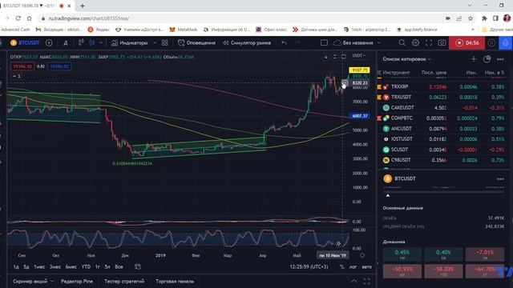Select the 6мес time range
The image size is (513, 288).
pyautogui.click(x=71, y=266)
